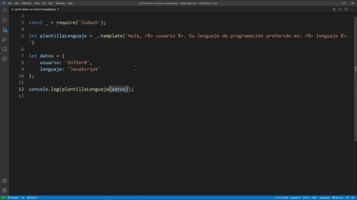Open the Extensions view

point(4,59)
